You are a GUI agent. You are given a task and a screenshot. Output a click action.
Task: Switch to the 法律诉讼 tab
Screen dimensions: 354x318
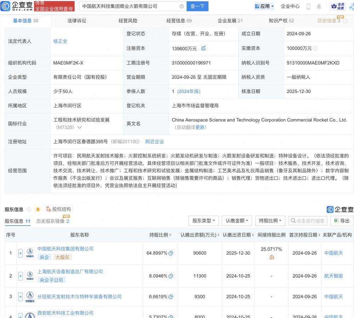tap(77, 21)
